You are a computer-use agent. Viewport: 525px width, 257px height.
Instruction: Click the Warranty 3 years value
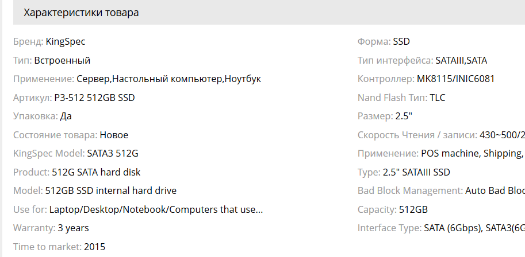pyautogui.click(x=73, y=228)
